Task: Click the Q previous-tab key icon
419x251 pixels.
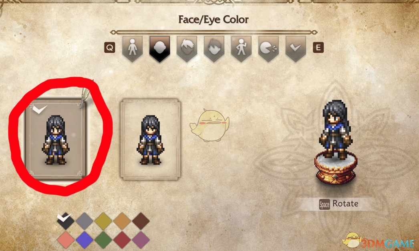Action: click(110, 48)
